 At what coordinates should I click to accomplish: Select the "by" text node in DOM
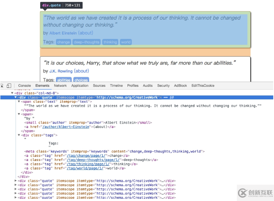click(x=29, y=118)
